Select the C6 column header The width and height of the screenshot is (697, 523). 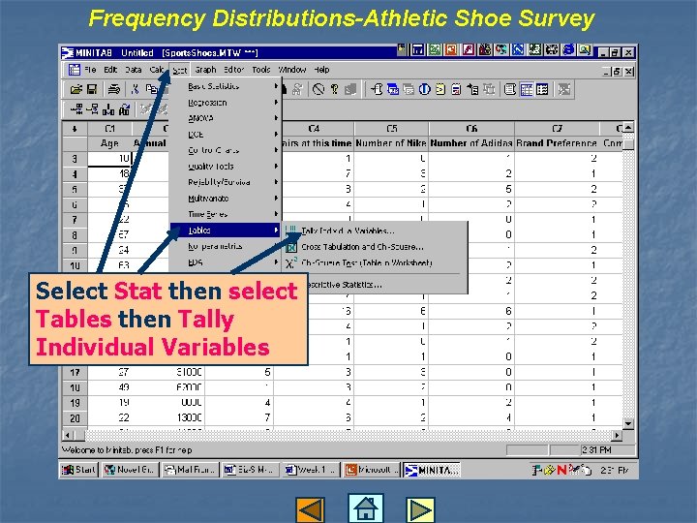pos(471,129)
